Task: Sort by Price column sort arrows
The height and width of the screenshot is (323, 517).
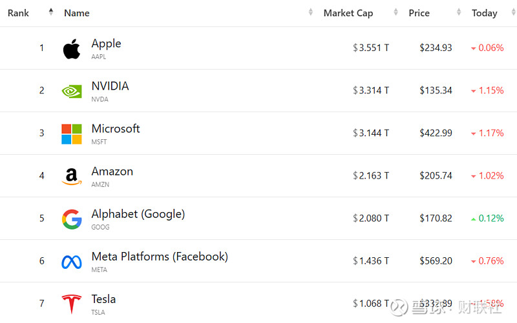Action: coord(459,13)
